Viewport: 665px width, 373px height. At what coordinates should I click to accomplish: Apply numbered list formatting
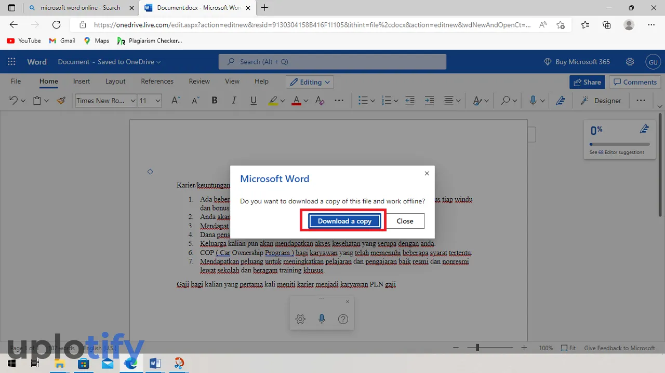386,101
